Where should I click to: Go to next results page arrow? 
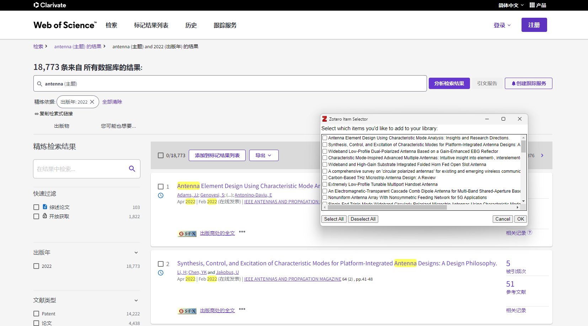[542, 155]
